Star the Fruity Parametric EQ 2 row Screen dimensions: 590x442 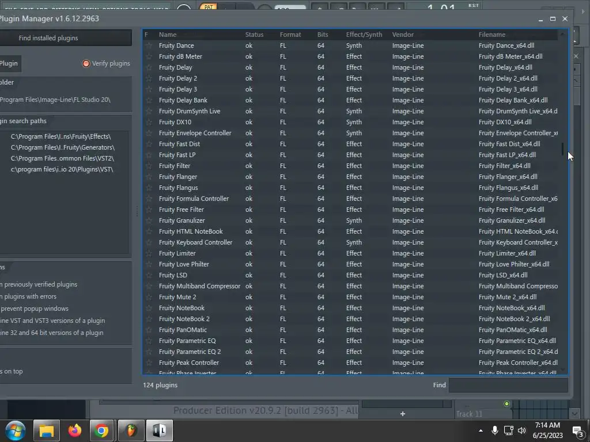(x=149, y=352)
